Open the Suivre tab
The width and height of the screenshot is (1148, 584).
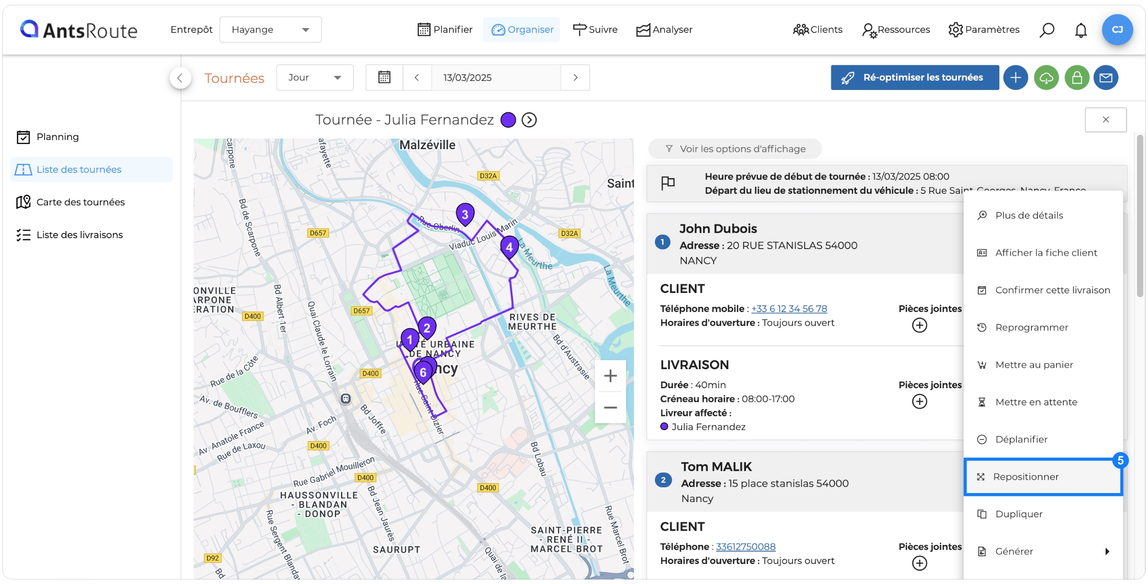(x=594, y=30)
